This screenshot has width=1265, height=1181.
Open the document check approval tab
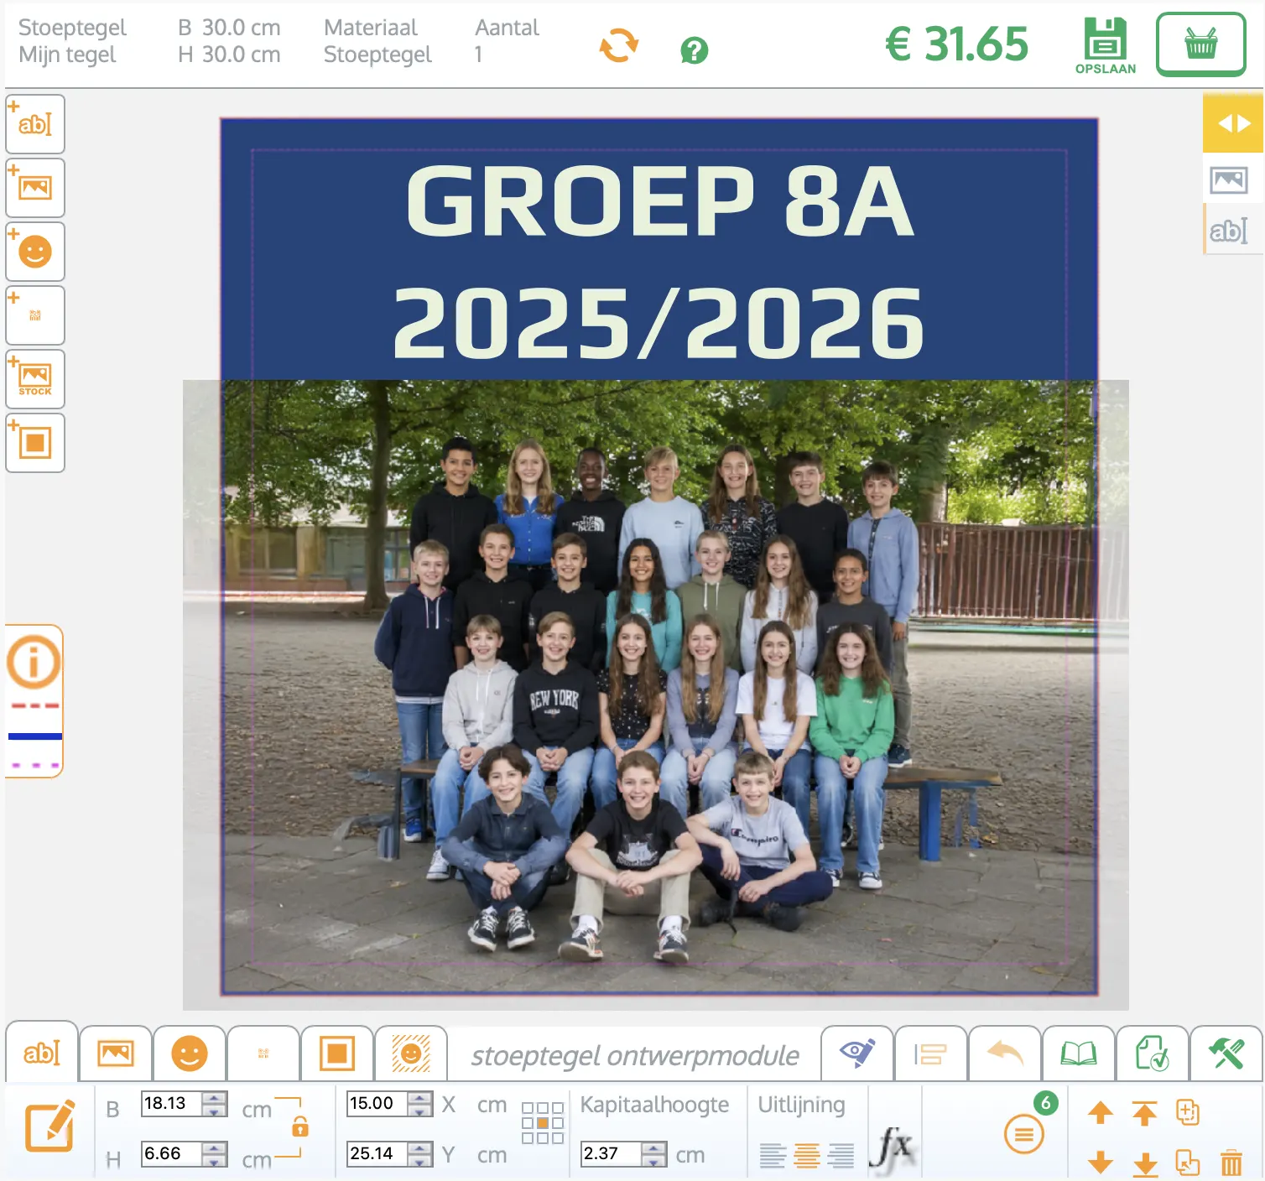click(1153, 1054)
